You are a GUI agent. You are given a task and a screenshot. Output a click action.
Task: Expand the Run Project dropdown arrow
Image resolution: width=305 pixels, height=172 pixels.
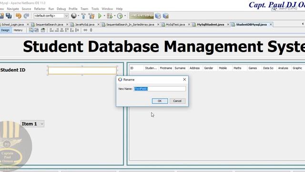[x=104, y=16]
